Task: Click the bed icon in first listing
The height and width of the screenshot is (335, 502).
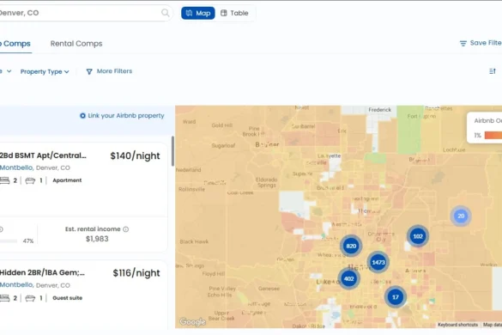Action: 4,180
